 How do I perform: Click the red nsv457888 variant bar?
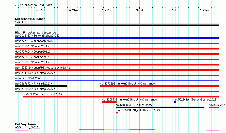coord(117,59)
